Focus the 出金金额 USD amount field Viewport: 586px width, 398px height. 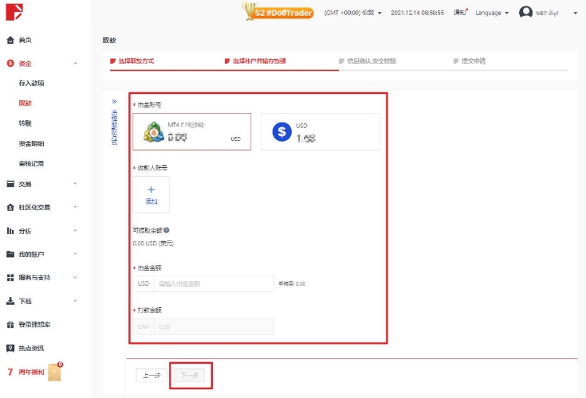tap(212, 283)
